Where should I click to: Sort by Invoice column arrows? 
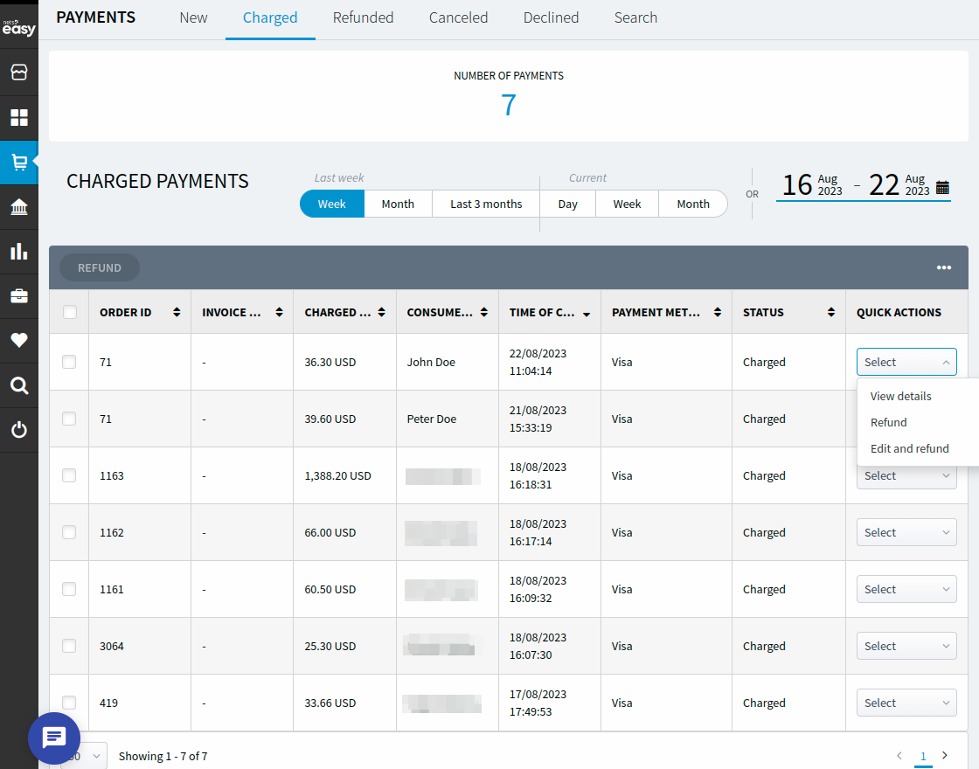click(x=279, y=312)
